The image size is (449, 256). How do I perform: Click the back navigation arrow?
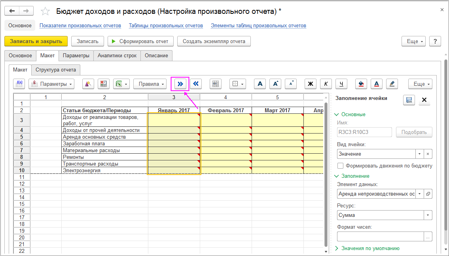(x=12, y=11)
